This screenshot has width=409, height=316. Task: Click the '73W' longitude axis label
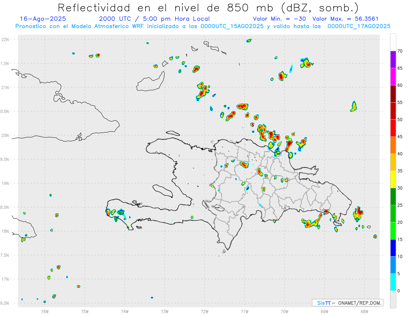tap(165, 311)
